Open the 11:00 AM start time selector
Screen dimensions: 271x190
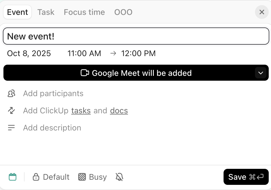84,54
